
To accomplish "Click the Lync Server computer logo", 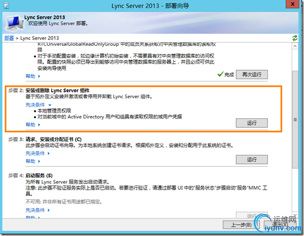I will pos(15,23).
